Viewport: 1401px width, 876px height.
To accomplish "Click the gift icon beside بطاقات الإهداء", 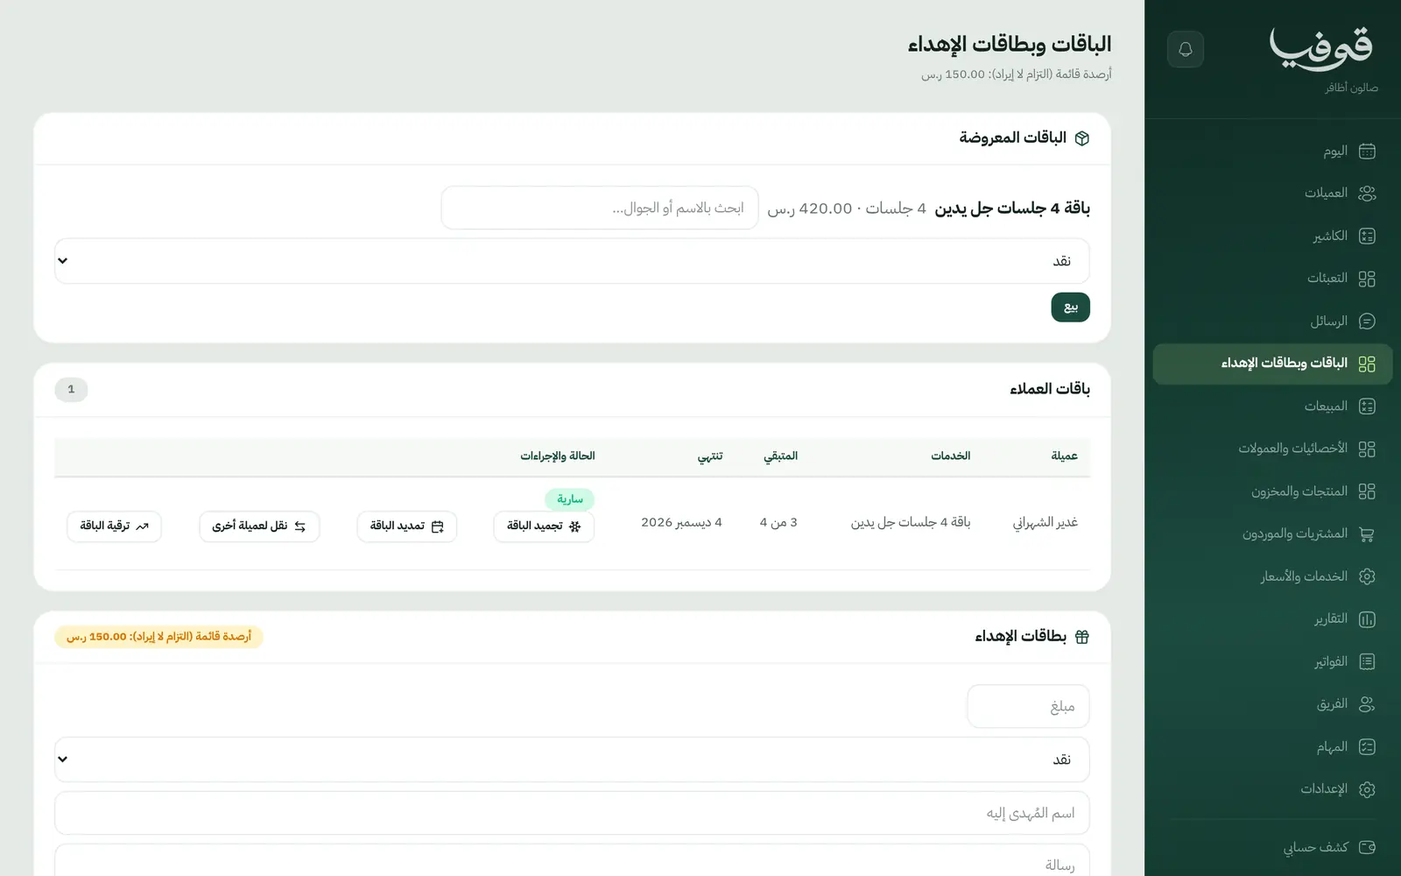I will [1082, 637].
